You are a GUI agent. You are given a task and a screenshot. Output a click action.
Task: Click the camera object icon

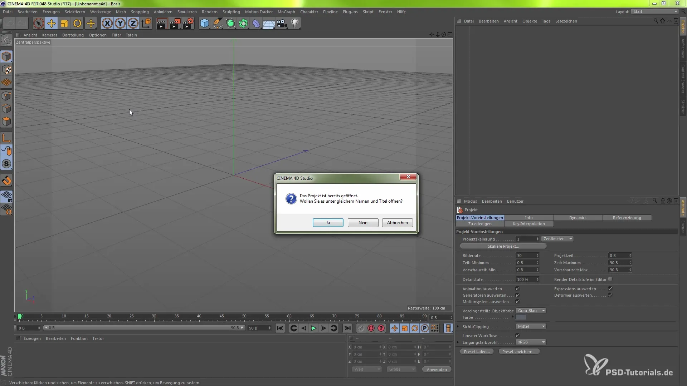tap(282, 24)
